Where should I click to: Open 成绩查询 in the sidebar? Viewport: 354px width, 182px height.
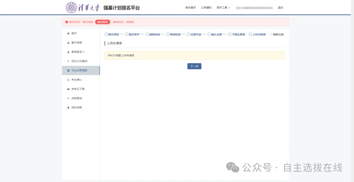(x=76, y=98)
